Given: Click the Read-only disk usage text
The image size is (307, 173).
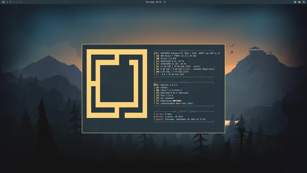Looking at the screenshot, I should click(188, 69).
